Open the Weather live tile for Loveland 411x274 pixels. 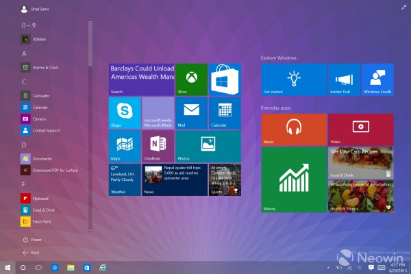tap(125, 179)
